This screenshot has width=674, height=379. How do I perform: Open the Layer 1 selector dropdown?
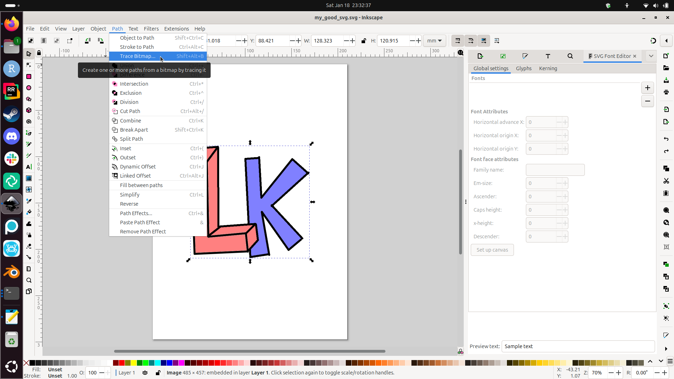coord(127,373)
